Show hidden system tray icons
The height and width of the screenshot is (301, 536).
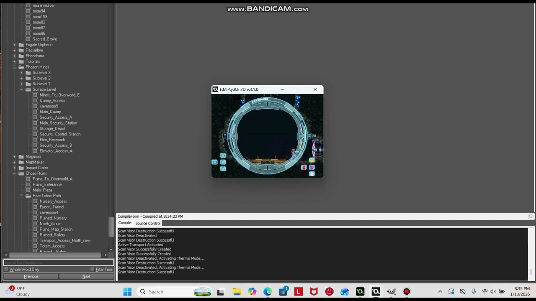point(440,291)
